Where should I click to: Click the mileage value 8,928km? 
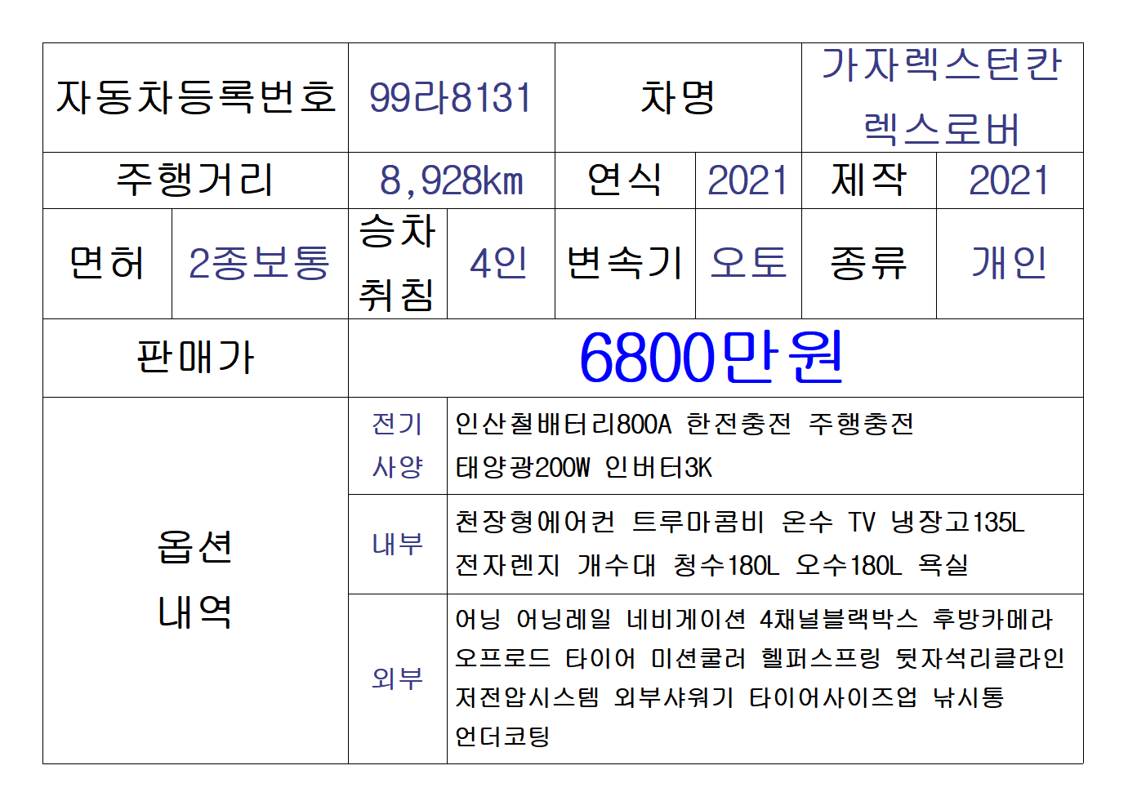451,180
